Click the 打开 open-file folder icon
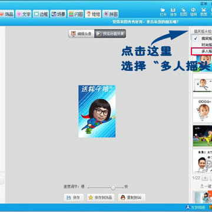 point(163,12)
